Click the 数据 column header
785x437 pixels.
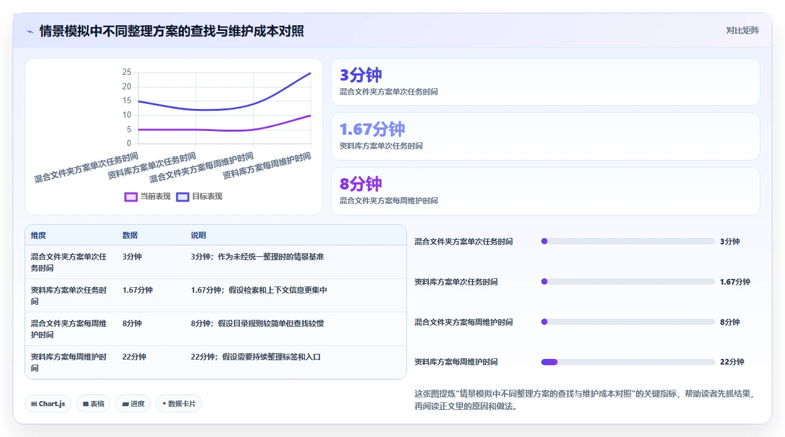coord(130,236)
